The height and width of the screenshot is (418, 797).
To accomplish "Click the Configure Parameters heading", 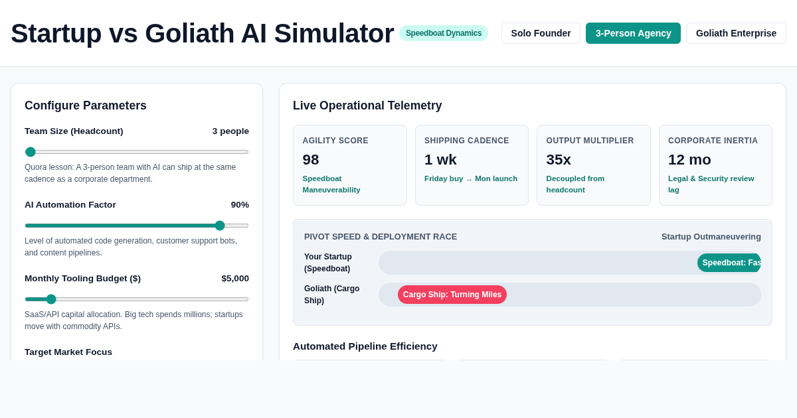I will click(x=86, y=105).
